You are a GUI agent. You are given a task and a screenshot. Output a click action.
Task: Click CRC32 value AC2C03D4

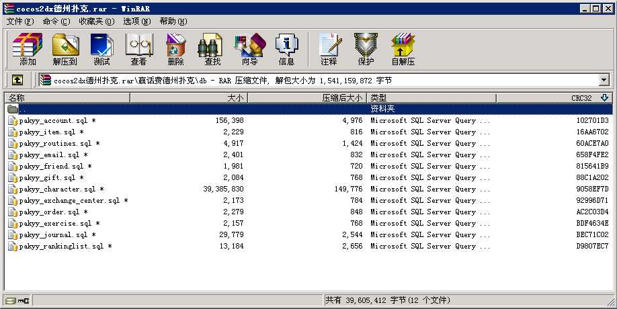click(592, 212)
